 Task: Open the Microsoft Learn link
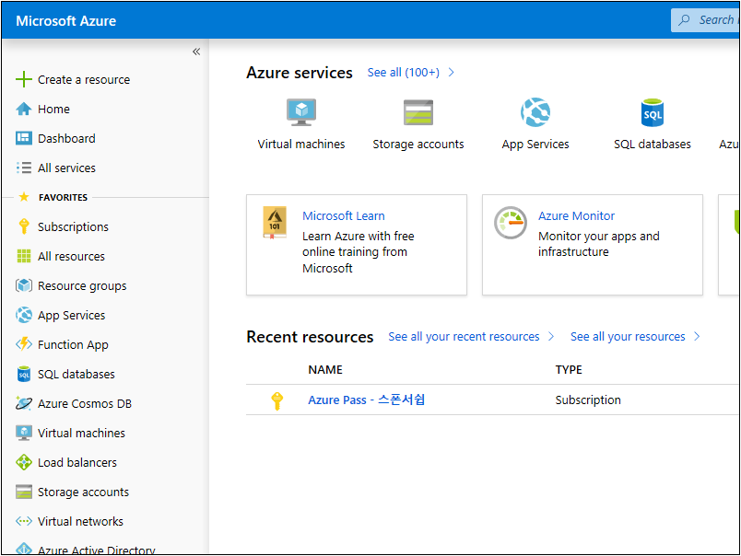[344, 215]
